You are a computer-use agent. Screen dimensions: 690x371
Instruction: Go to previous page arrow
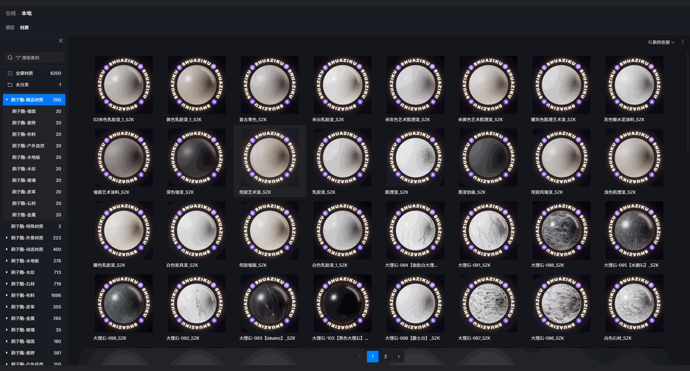coord(359,357)
